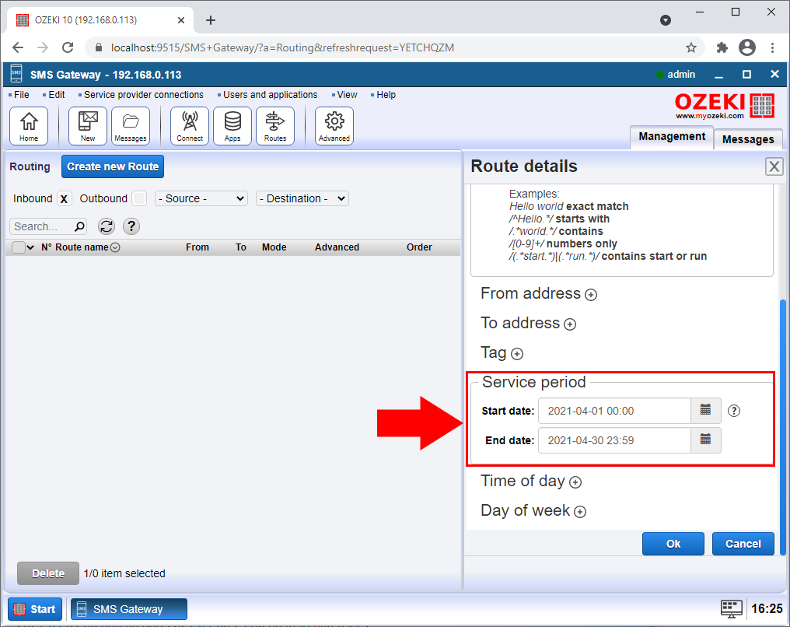Open the Start date calendar picker
This screenshot has height=627, width=790.
(705, 411)
